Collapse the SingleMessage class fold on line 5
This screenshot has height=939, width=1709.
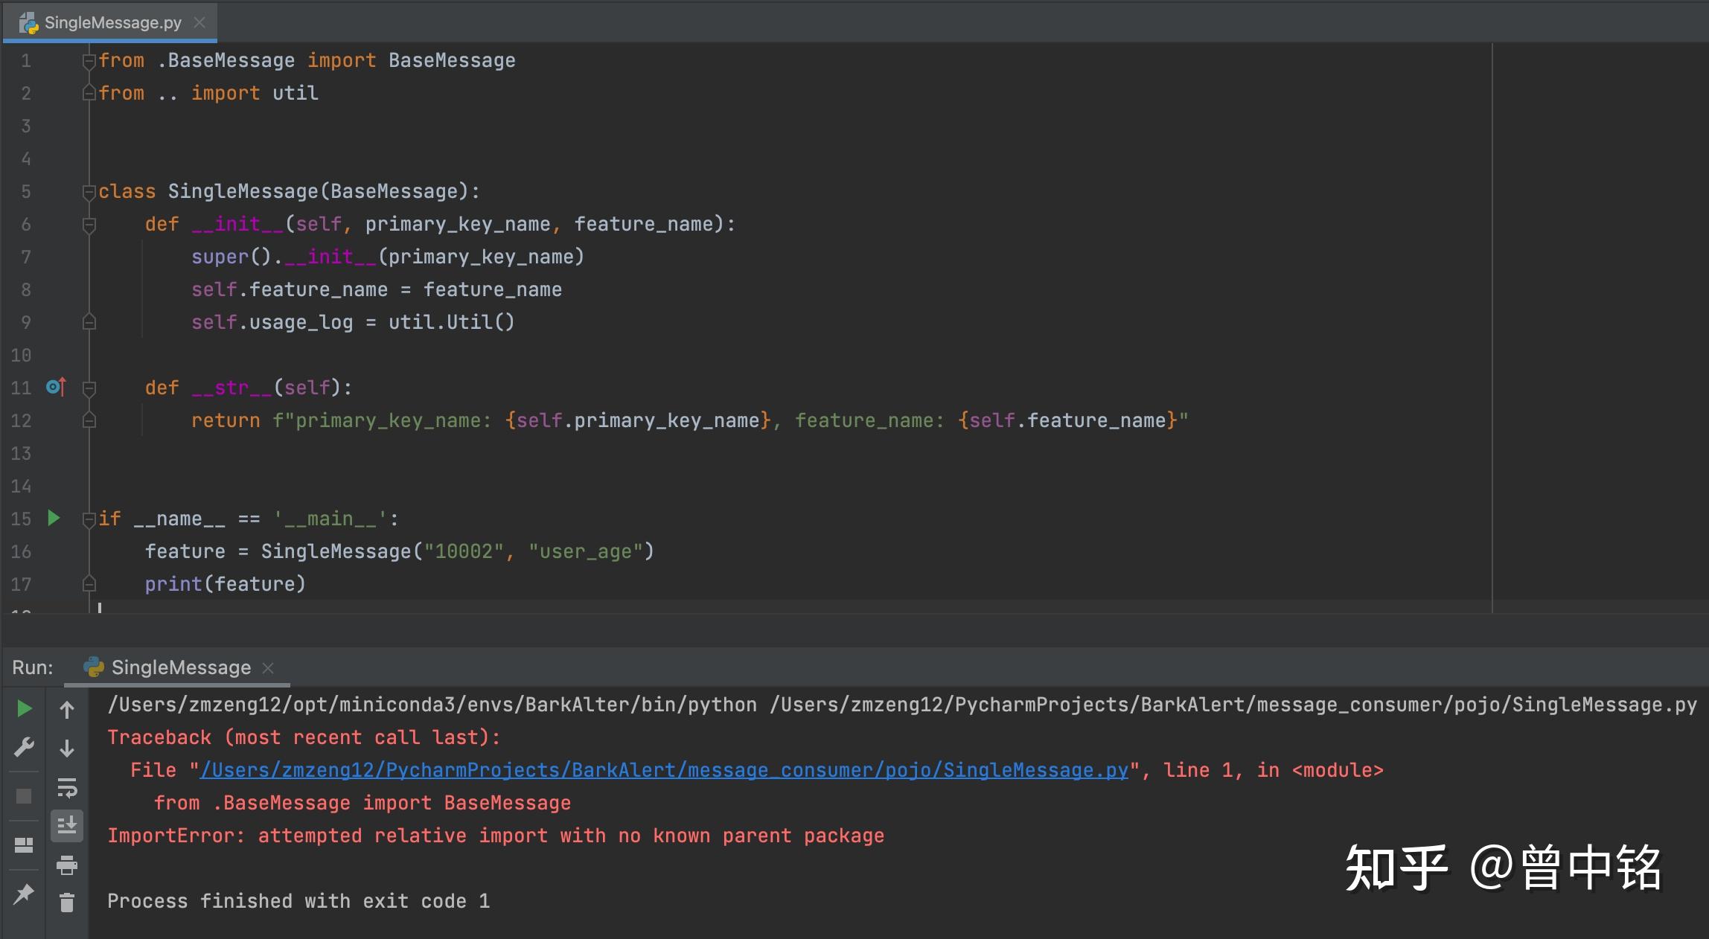pos(89,191)
